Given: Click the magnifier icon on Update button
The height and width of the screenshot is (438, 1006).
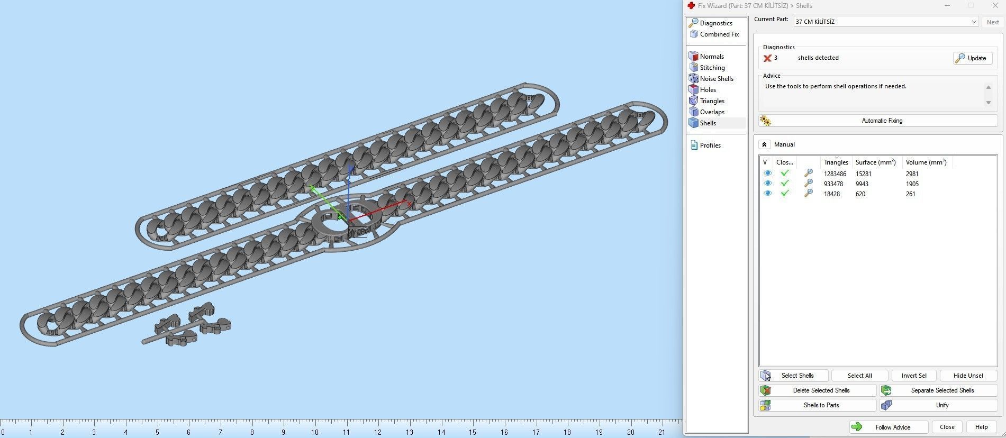Looking at the screenshot, I should point(960,58).
